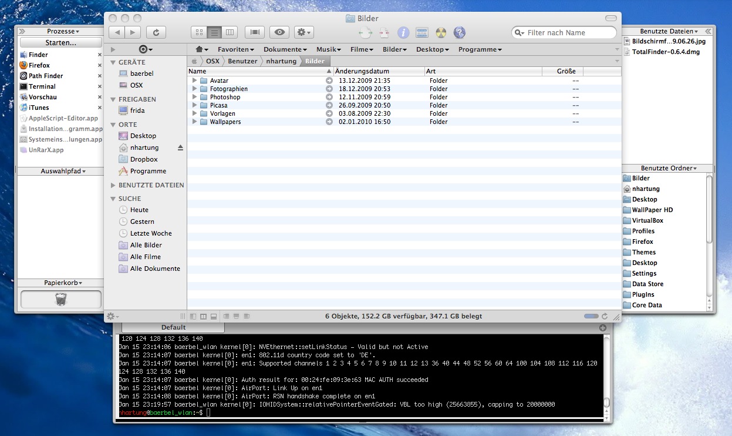The width and height of the screenshot is (732, 436).
Task: Open the barcode-style toolbar button
Action: (254, 32)
